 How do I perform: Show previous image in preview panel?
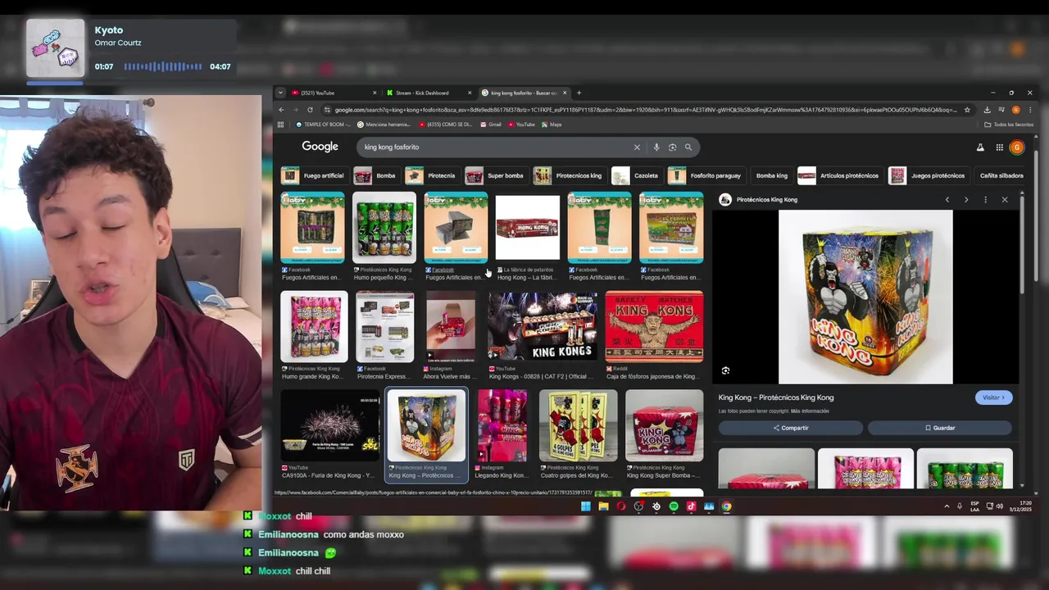(x=947, y=200)
